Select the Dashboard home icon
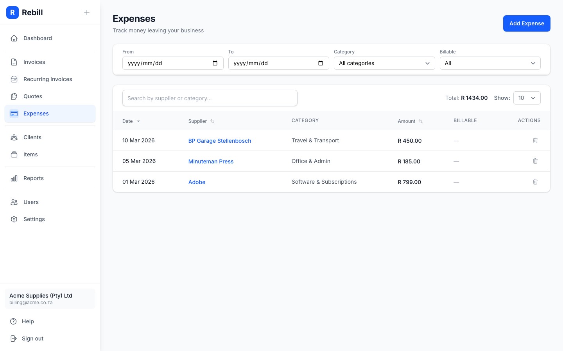Viewport: 563px width, 351px height. coord(14,38)
